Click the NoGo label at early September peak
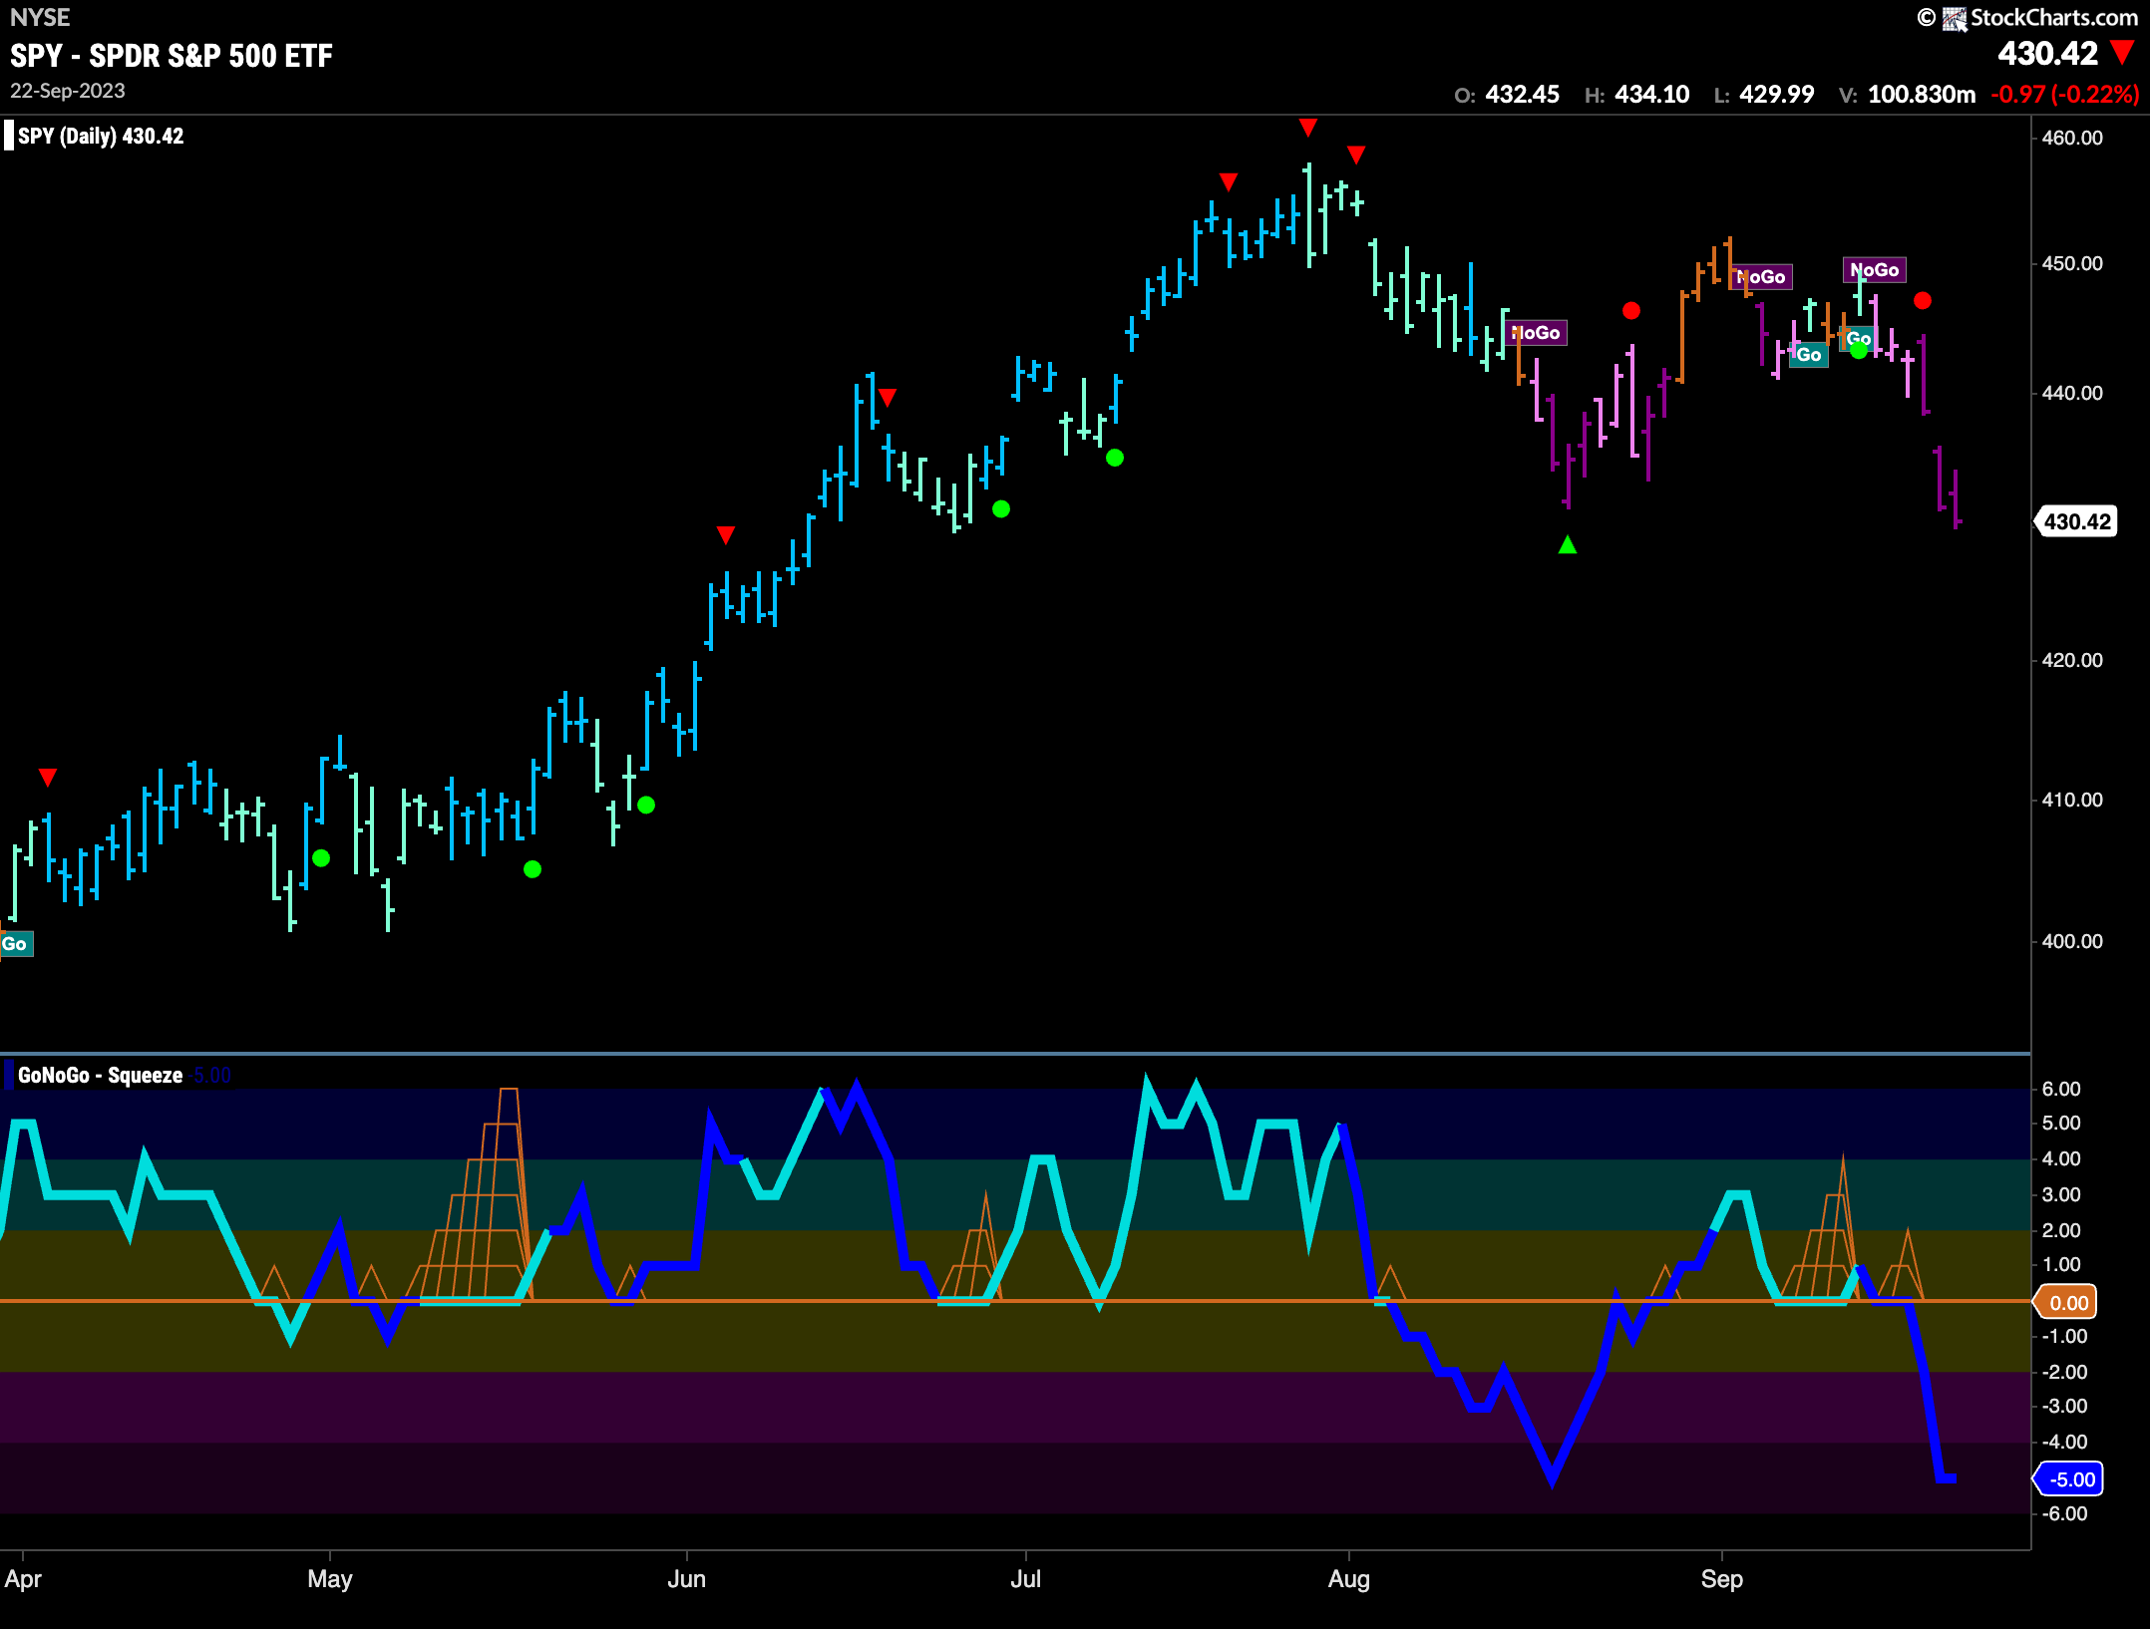 tap(1762, 277)
